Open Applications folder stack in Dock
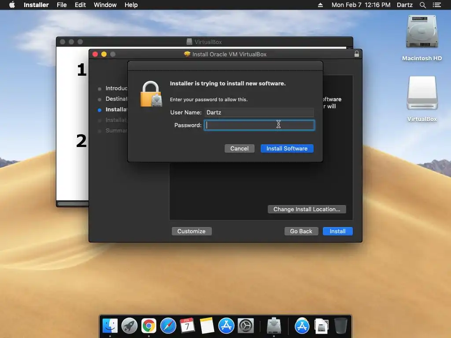Viewport: 451px width, 338px height. (302, 326)
